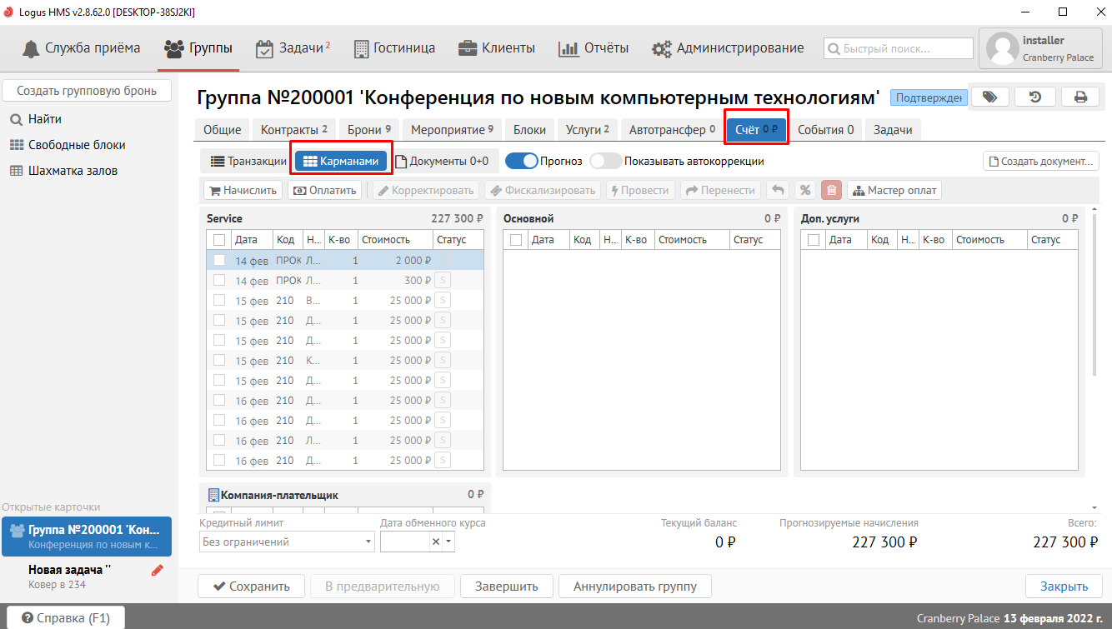Click the undo arrow icon in toolbar
The height and width of the screenshot is (629, 1112).
pyautogui.click(x=777, y=190)
